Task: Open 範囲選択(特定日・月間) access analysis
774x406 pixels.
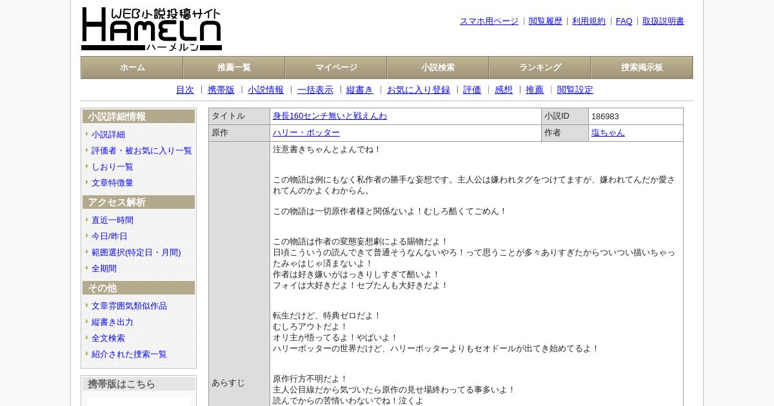Action: [x=136, y=253]
